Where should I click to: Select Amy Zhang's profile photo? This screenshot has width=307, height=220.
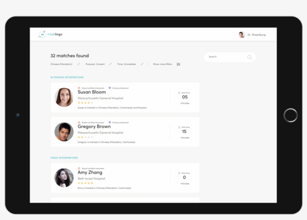click(x=64, y=178)
